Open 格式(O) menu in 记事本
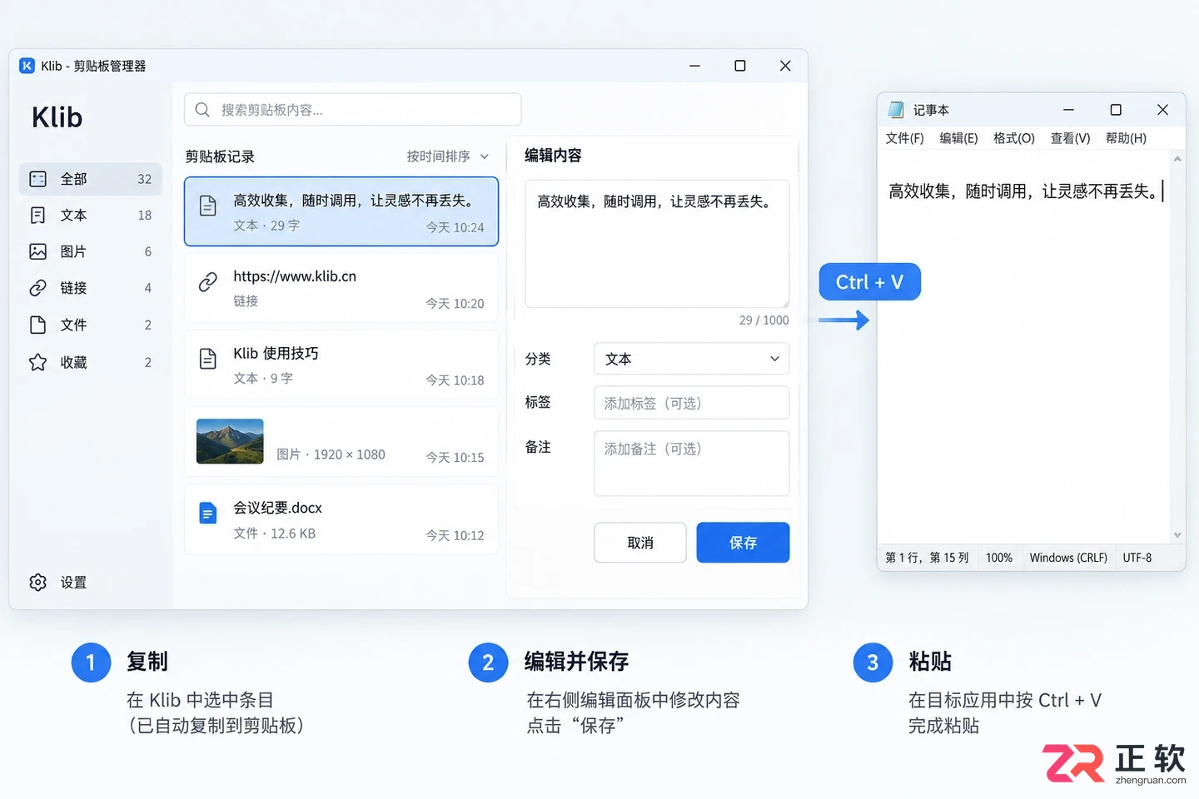The height and width of the screenshot is (799, 1199). (x=1014, y=138)
